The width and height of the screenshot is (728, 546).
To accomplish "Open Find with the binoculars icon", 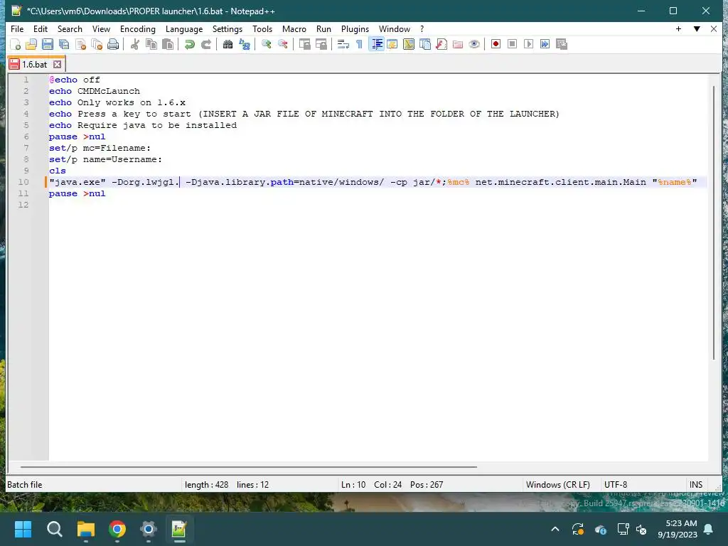I will pos(227,44).
